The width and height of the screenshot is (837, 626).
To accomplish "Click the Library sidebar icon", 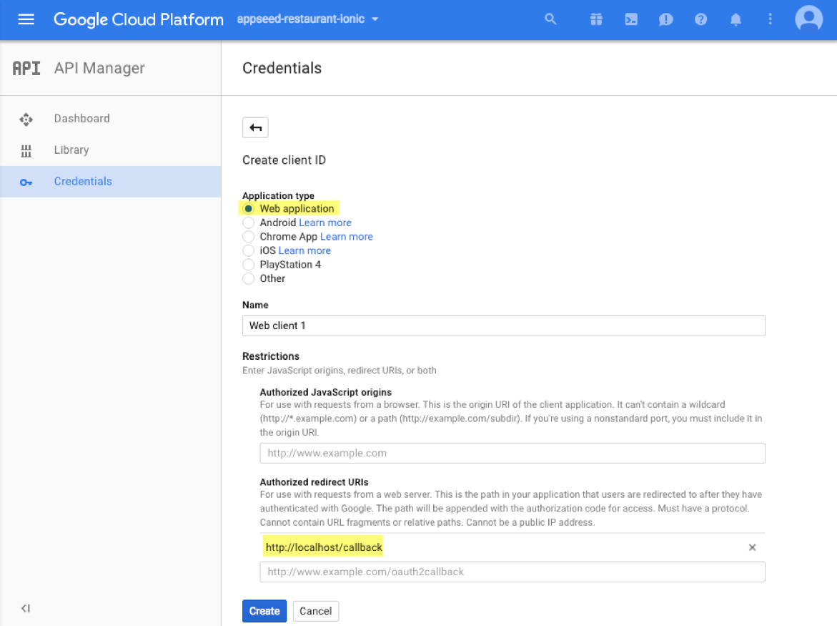I will [x=26, y=151].
